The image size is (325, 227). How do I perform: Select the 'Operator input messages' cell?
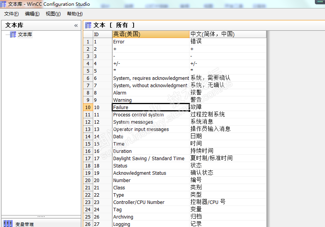point(151,129)
